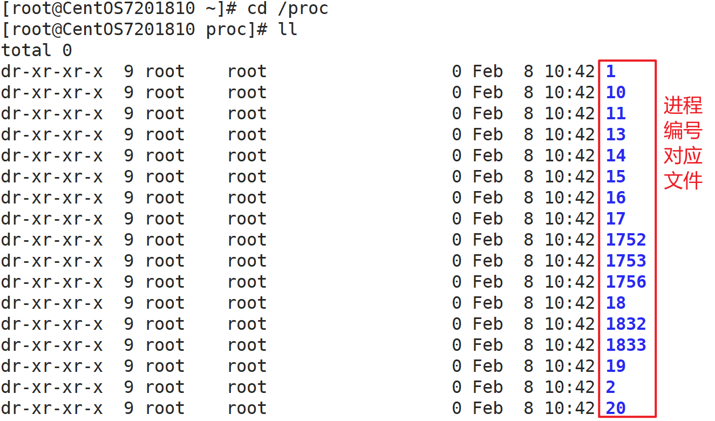Select the process directory 13
Viewport: 715px width, 421px height.
click(615, 135)
